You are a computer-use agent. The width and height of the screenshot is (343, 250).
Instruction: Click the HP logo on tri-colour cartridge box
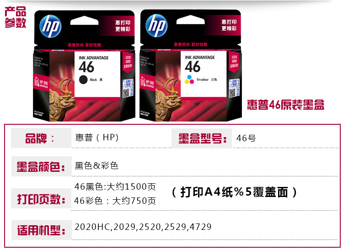(x=156, y=26)
